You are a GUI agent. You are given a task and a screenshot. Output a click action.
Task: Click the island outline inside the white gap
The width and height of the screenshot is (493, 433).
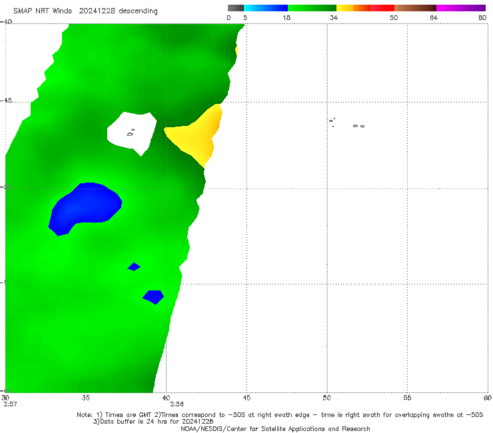click(131, 133)
